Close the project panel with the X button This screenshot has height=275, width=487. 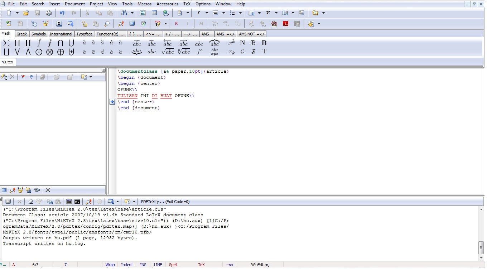pos(104,70)
